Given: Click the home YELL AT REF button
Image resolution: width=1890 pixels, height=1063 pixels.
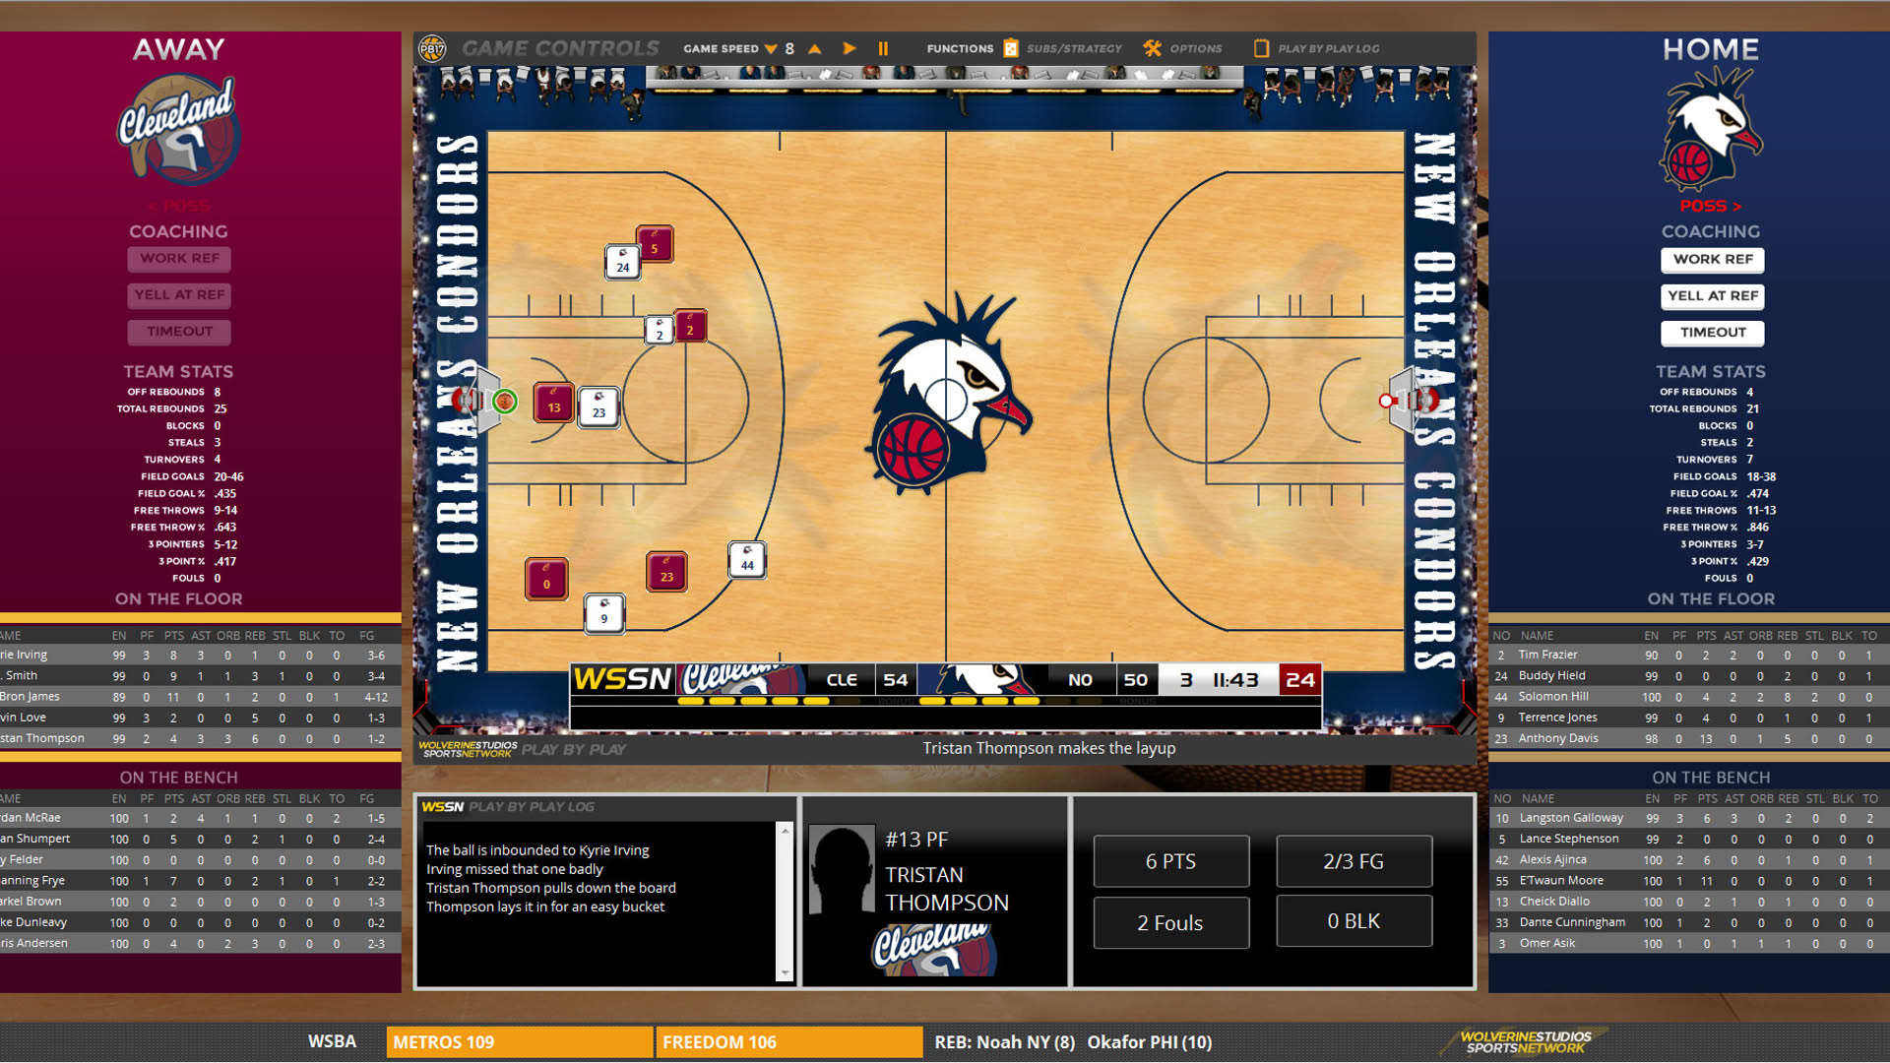Looking at the screenshot, I should 1713,295.
